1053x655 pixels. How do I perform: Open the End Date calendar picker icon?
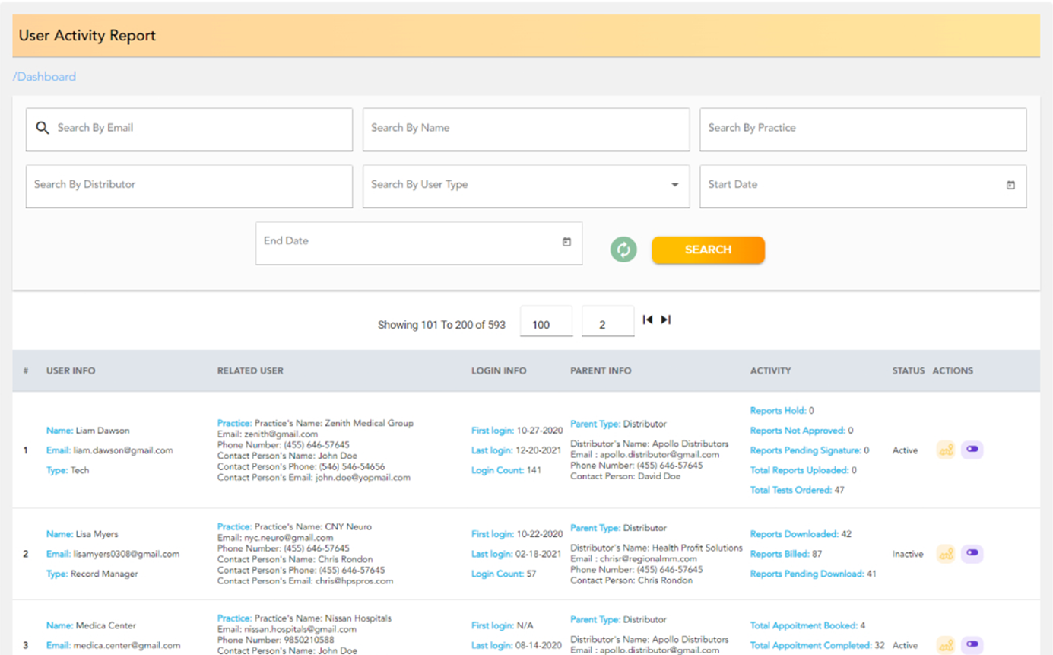[566, 242]
